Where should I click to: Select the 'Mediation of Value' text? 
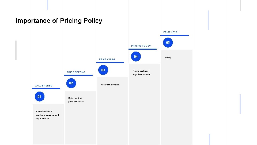(x=110, y=85)
